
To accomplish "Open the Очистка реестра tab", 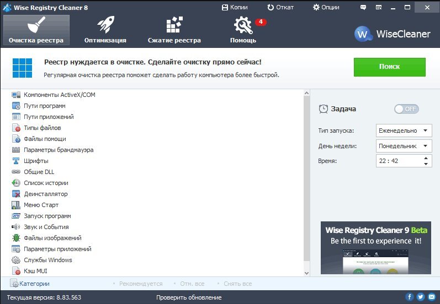I will pyautogui.click(x=36, y=30).
